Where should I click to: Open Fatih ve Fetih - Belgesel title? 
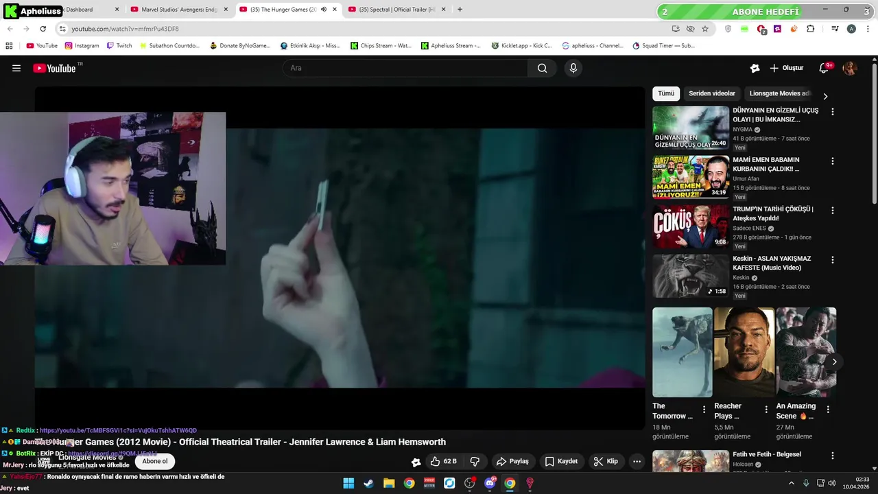[766, 454]
